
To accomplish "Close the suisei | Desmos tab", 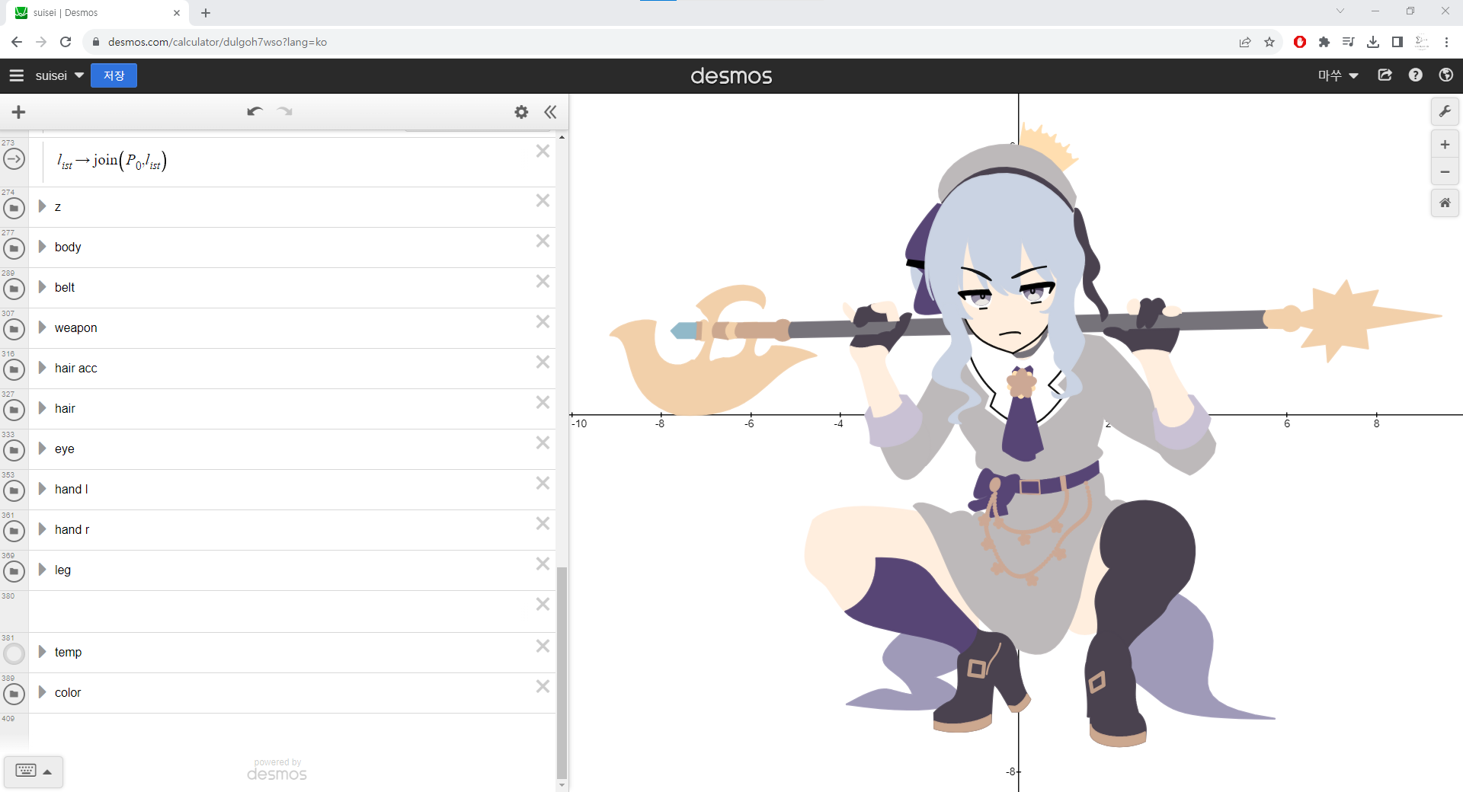I will click(x=177, y=13).
